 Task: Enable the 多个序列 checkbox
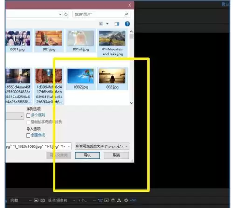pyautogui.click(x=28, y=115)
